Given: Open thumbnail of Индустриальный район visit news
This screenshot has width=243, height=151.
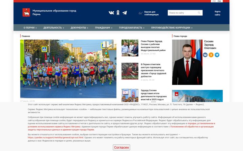Looking at the screenshot, I should (130, 48).
